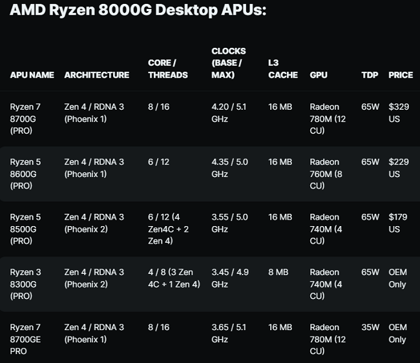This screenshot has width=420, height=363.
Task: Click the 8 MB cache cell
Action: (x=278, y=273)
